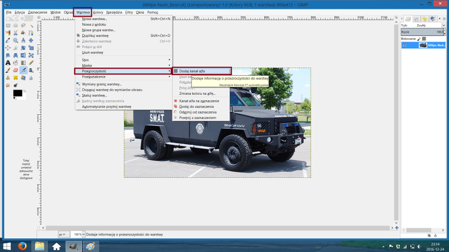Select the Scissors Select tool
Screen dimensions: 449x252
coord(16,33)
